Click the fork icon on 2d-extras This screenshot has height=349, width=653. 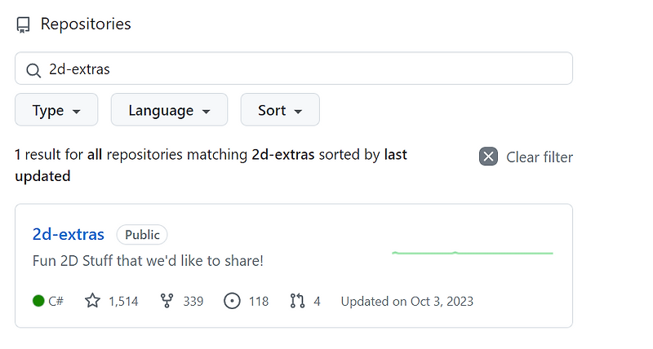pos(167,301)
